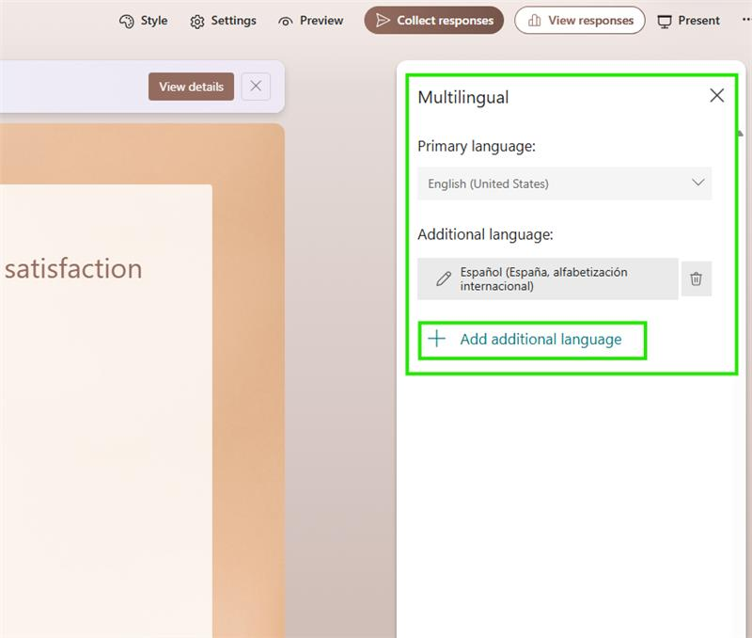Open Present mode via the monitor icon
This screenshot has width=752, height=638.
tap(666, 20)
